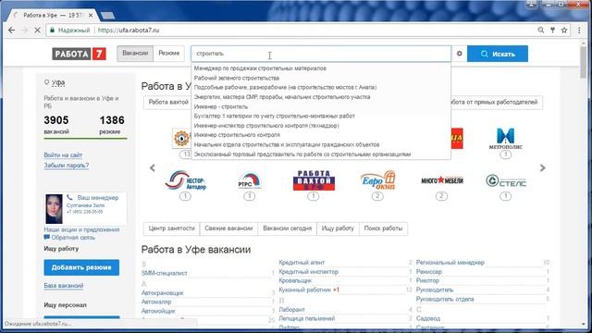Bookmark page with the star icon
This screenshot has height=333, width=592.
tap(564, 31)
